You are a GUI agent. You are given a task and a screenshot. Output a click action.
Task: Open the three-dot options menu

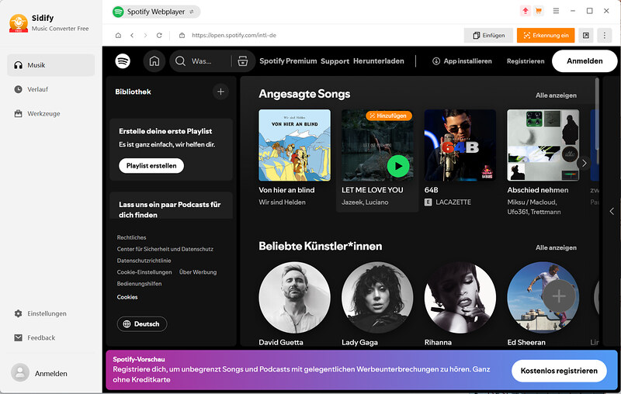pyautogui.click(x=605, y=35)
